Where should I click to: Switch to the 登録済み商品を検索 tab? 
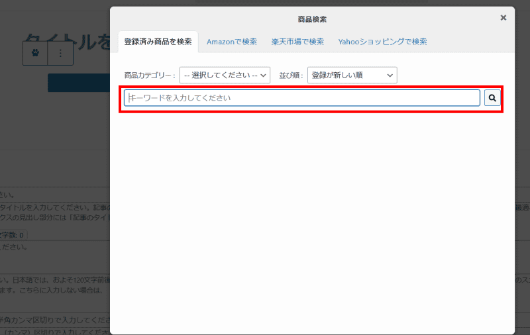click(158, 42)
